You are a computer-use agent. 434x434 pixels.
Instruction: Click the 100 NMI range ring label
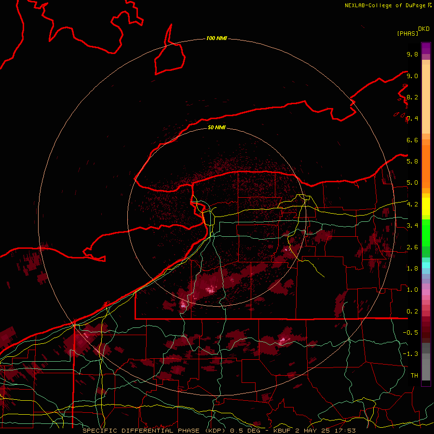coord(217,38)
